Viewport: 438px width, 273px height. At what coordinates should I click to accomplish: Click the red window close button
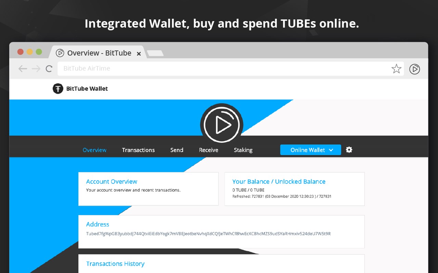pos(21,52)
